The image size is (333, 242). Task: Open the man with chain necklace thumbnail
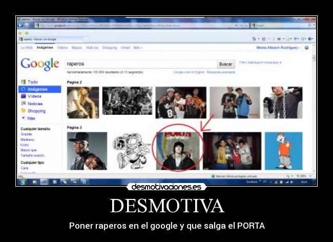tap(283, 103)
